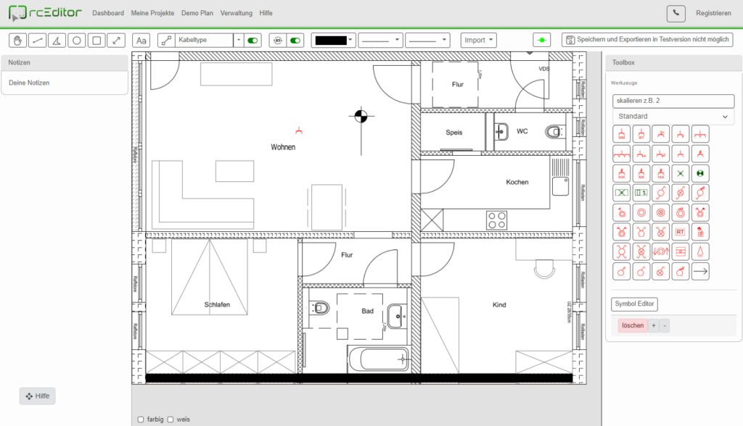Select the hand/pan tool in the toolbar
Image resolution: width=743 pixels, height=426 pixels.
pos(17,40)
